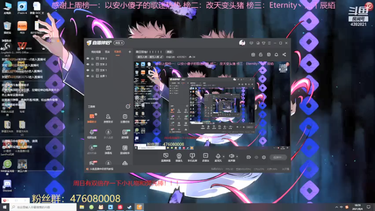Screen dimensions: 375x211
Task: Open the hamburger menu in title bar
Action: coord(269,43)
